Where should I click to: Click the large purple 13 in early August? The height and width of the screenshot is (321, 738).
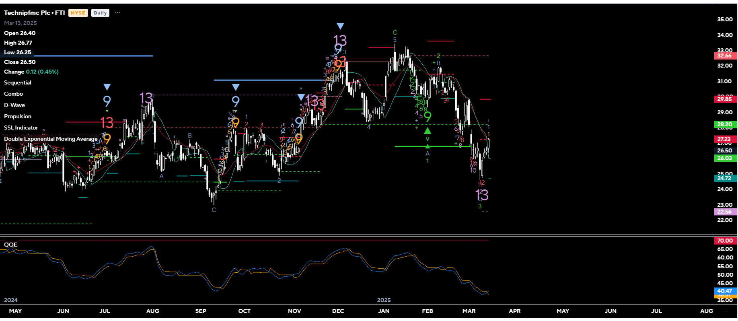146,98
